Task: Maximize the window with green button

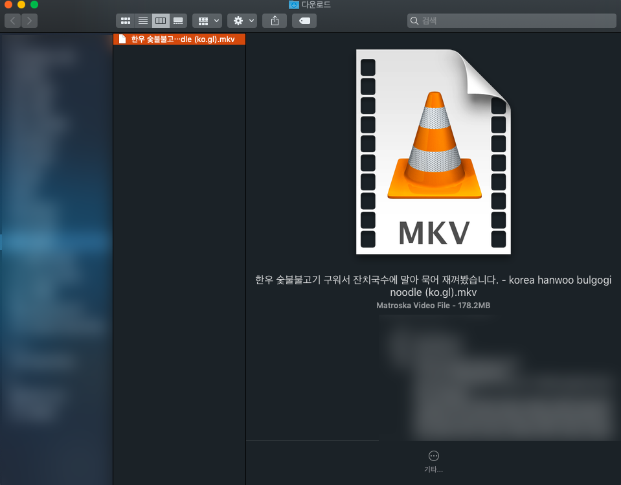Action: [x=34, y=5]
